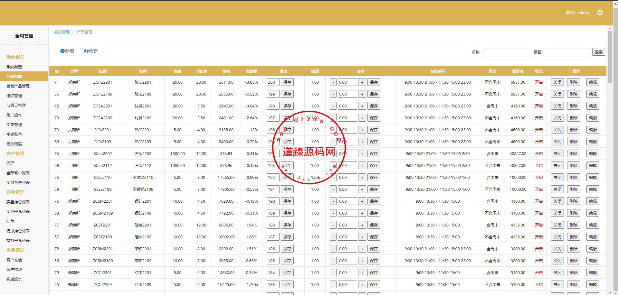Viewport: 618px width, 295px height.
Task: Click the blue plus 新增 icon
Action: (x=62, y=51)
